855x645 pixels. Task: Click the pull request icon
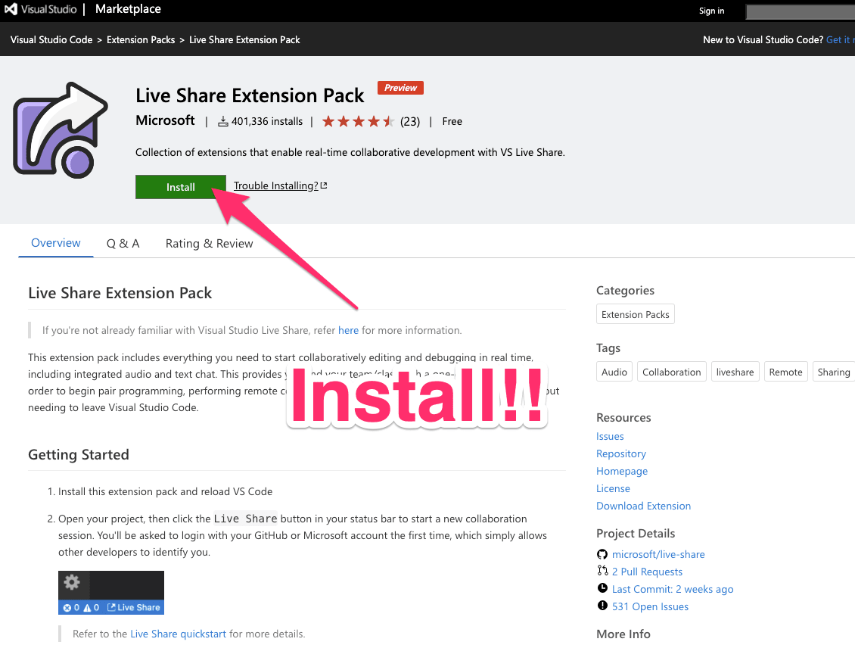[x=602, y=571]
